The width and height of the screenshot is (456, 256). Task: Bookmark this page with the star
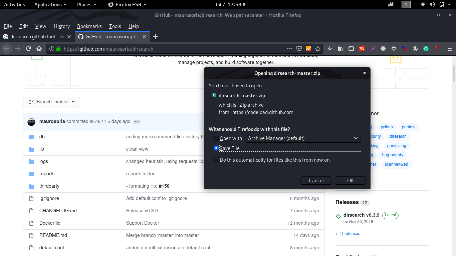(317, 49)
